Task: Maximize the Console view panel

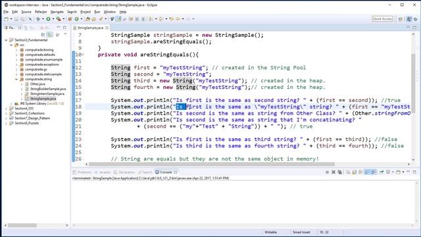Action: 414,172
